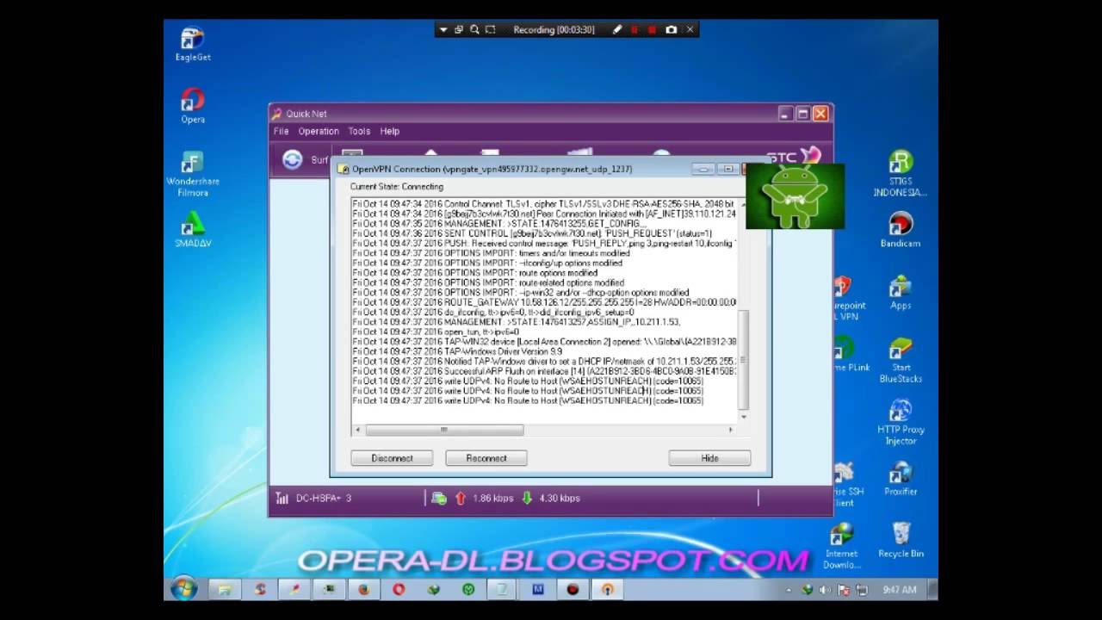
Task: Click the signal strength icon in Quick Net status bar
Action: tap(282, 498)
